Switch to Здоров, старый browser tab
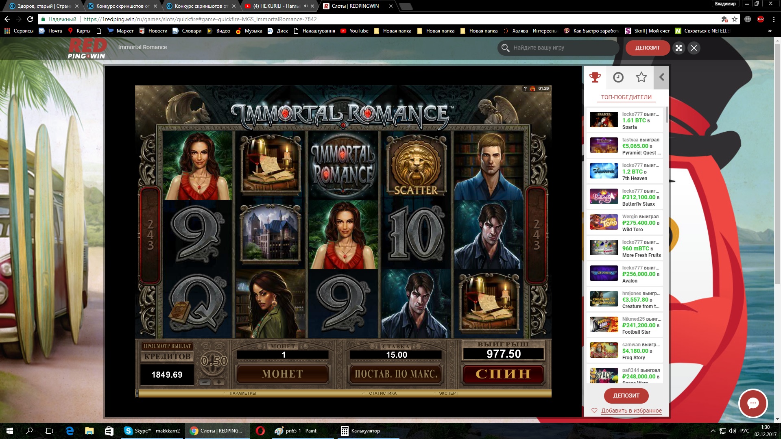The image size is (781, 439). (44, 6)
